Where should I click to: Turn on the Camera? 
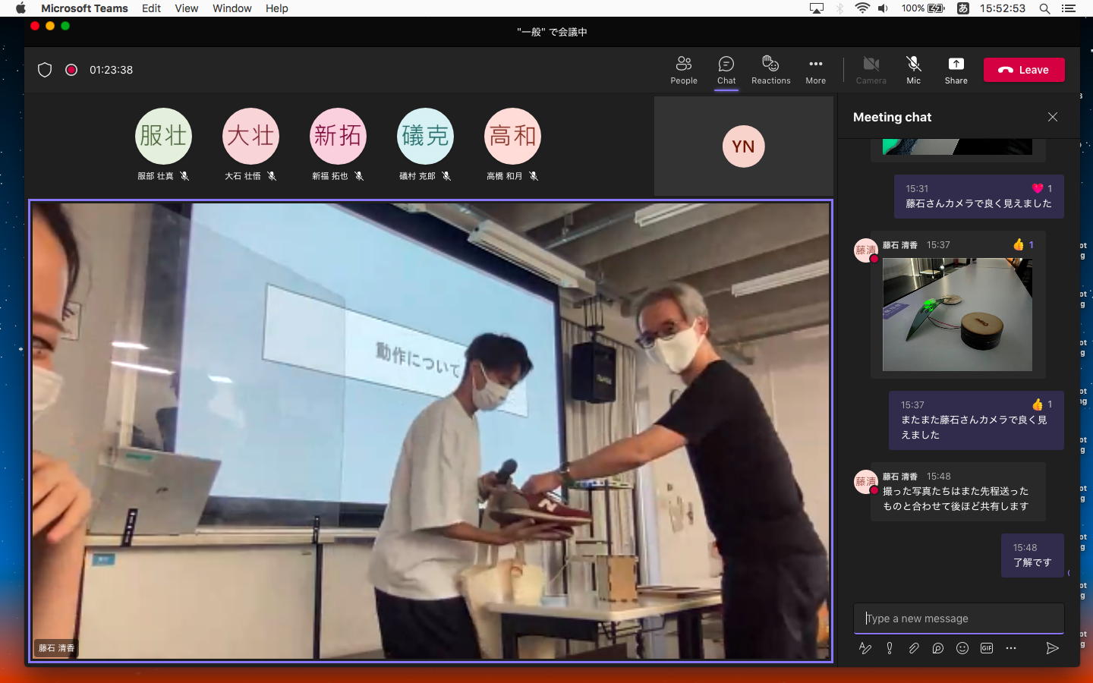871,70
